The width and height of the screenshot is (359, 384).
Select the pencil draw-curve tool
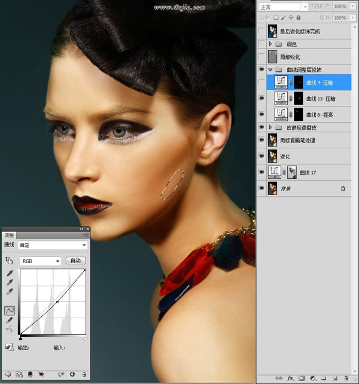(10, 320)
